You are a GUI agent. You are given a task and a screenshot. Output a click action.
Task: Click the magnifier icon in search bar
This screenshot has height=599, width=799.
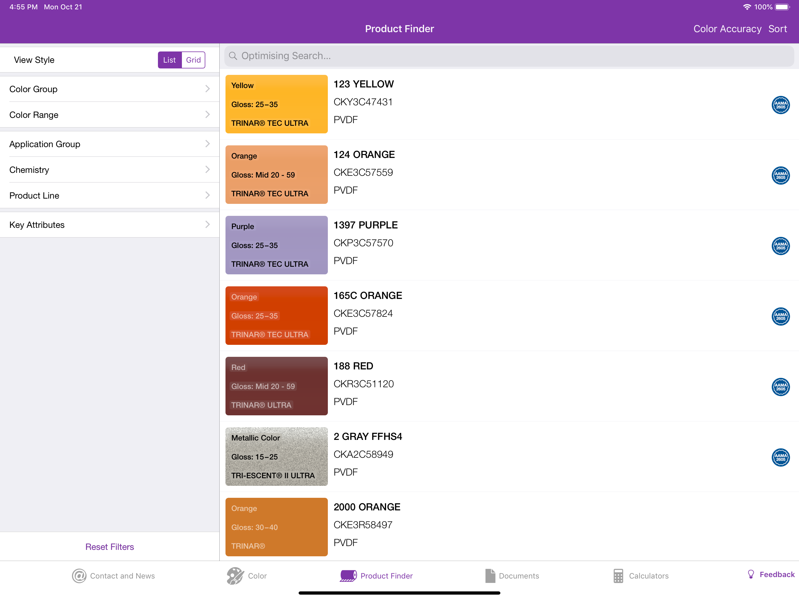(x=233, y=56)
